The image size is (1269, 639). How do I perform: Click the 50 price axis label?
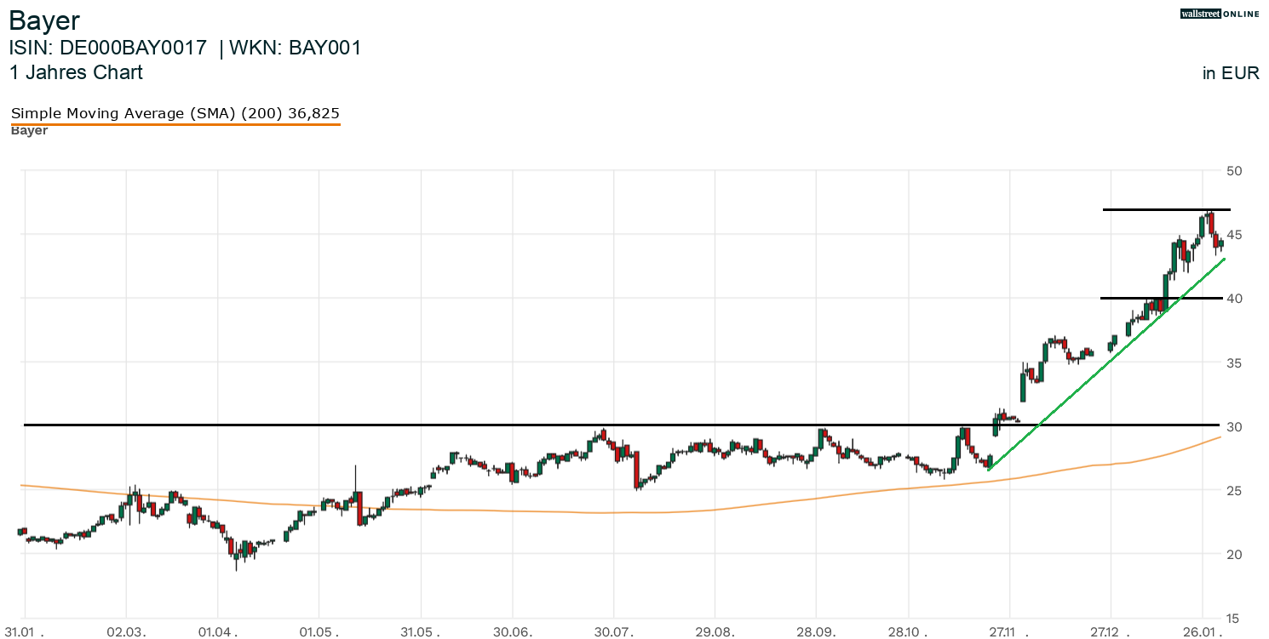(1234, 171)
